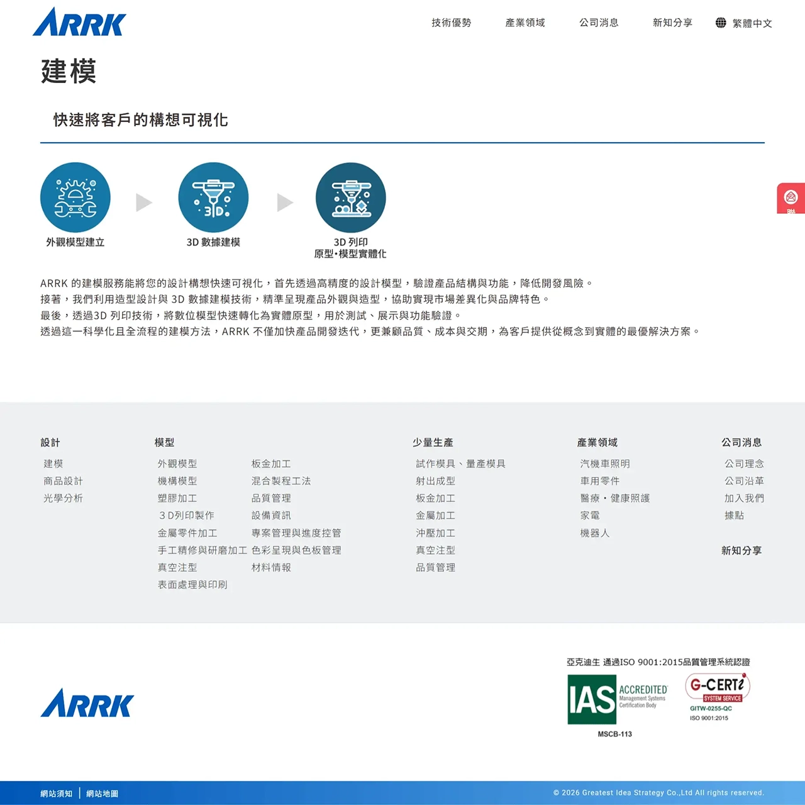Open 塑膠加工 footer link
The height and width of the screenshot is (805, 805).
[x=177, y=498]
